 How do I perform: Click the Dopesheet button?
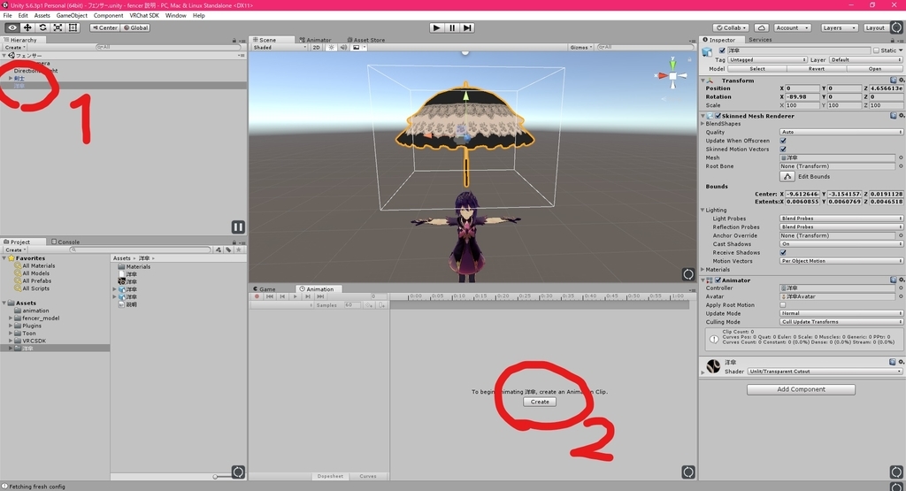coord(331,476)
